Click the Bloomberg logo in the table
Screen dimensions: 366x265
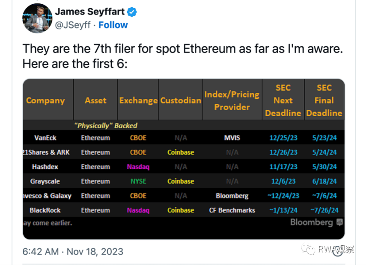[311, 222]
